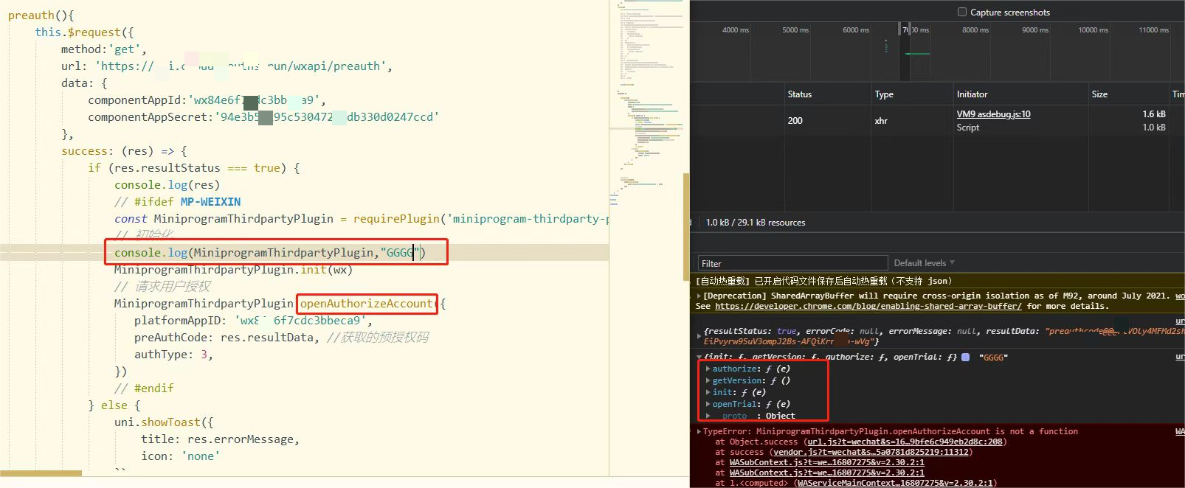1185x488 pixels.
Task: Click the platformAppID code line
Action: (253, 320)
